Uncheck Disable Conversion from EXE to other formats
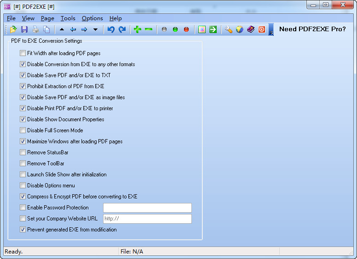This screenshot has width=357, height=259. (23, 64)
